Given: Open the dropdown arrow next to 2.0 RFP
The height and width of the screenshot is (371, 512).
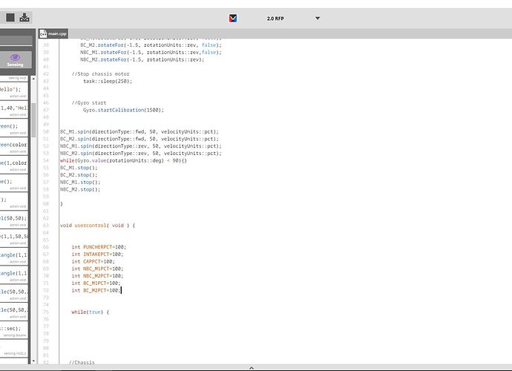Looking at the screenshot, I should pyautogui.click(x=318, y=19).
